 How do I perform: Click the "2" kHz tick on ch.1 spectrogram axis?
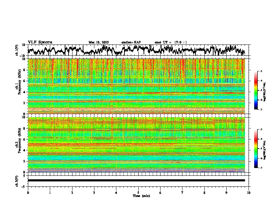25,103
